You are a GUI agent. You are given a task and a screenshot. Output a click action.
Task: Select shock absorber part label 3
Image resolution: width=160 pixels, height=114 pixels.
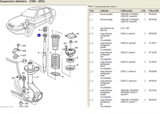click(x=38, y=53)
